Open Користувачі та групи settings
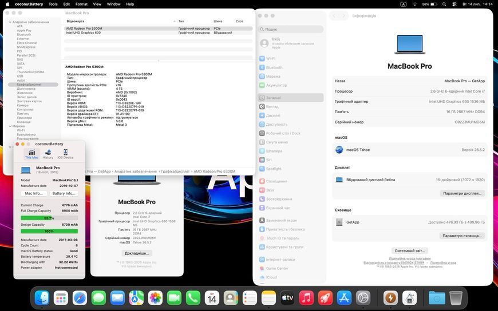The width and height of the screenshot is (498, 311). point(291,247)
